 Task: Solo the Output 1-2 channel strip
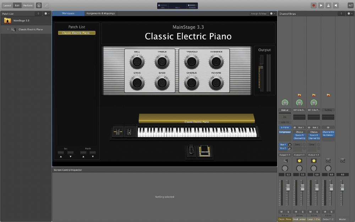(x=332, y=212)
